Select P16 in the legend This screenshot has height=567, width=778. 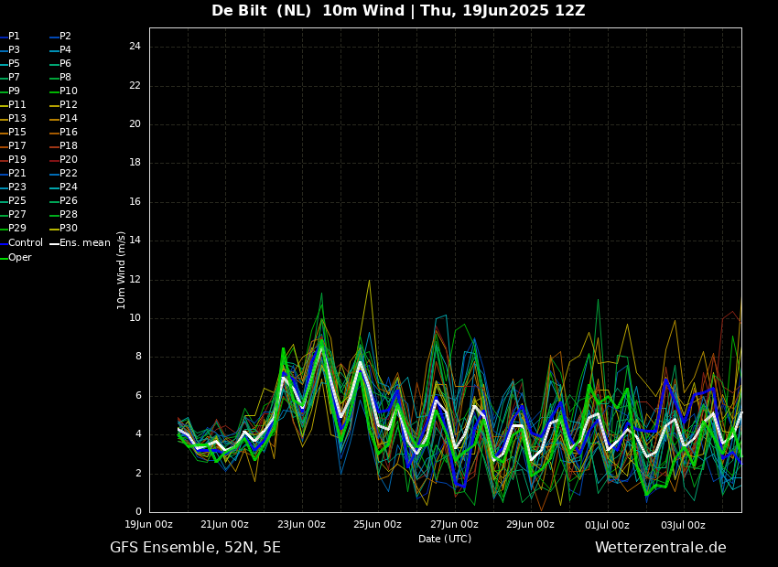tap(68, 133)
